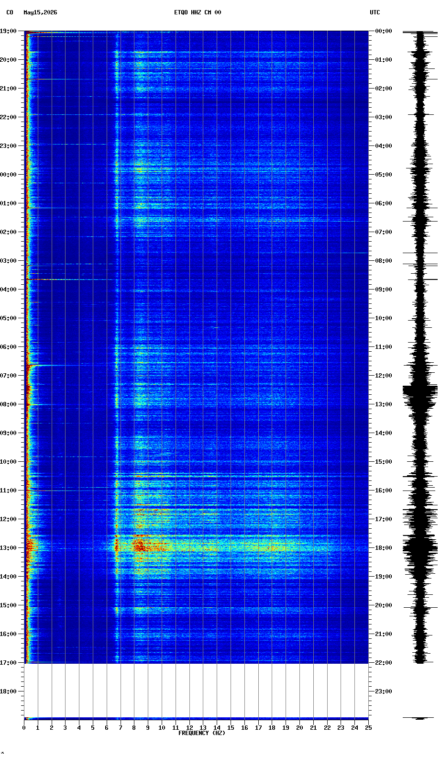Click the 22:00 UTC end marker
The image size is (441, 758).
click(384, 663)
